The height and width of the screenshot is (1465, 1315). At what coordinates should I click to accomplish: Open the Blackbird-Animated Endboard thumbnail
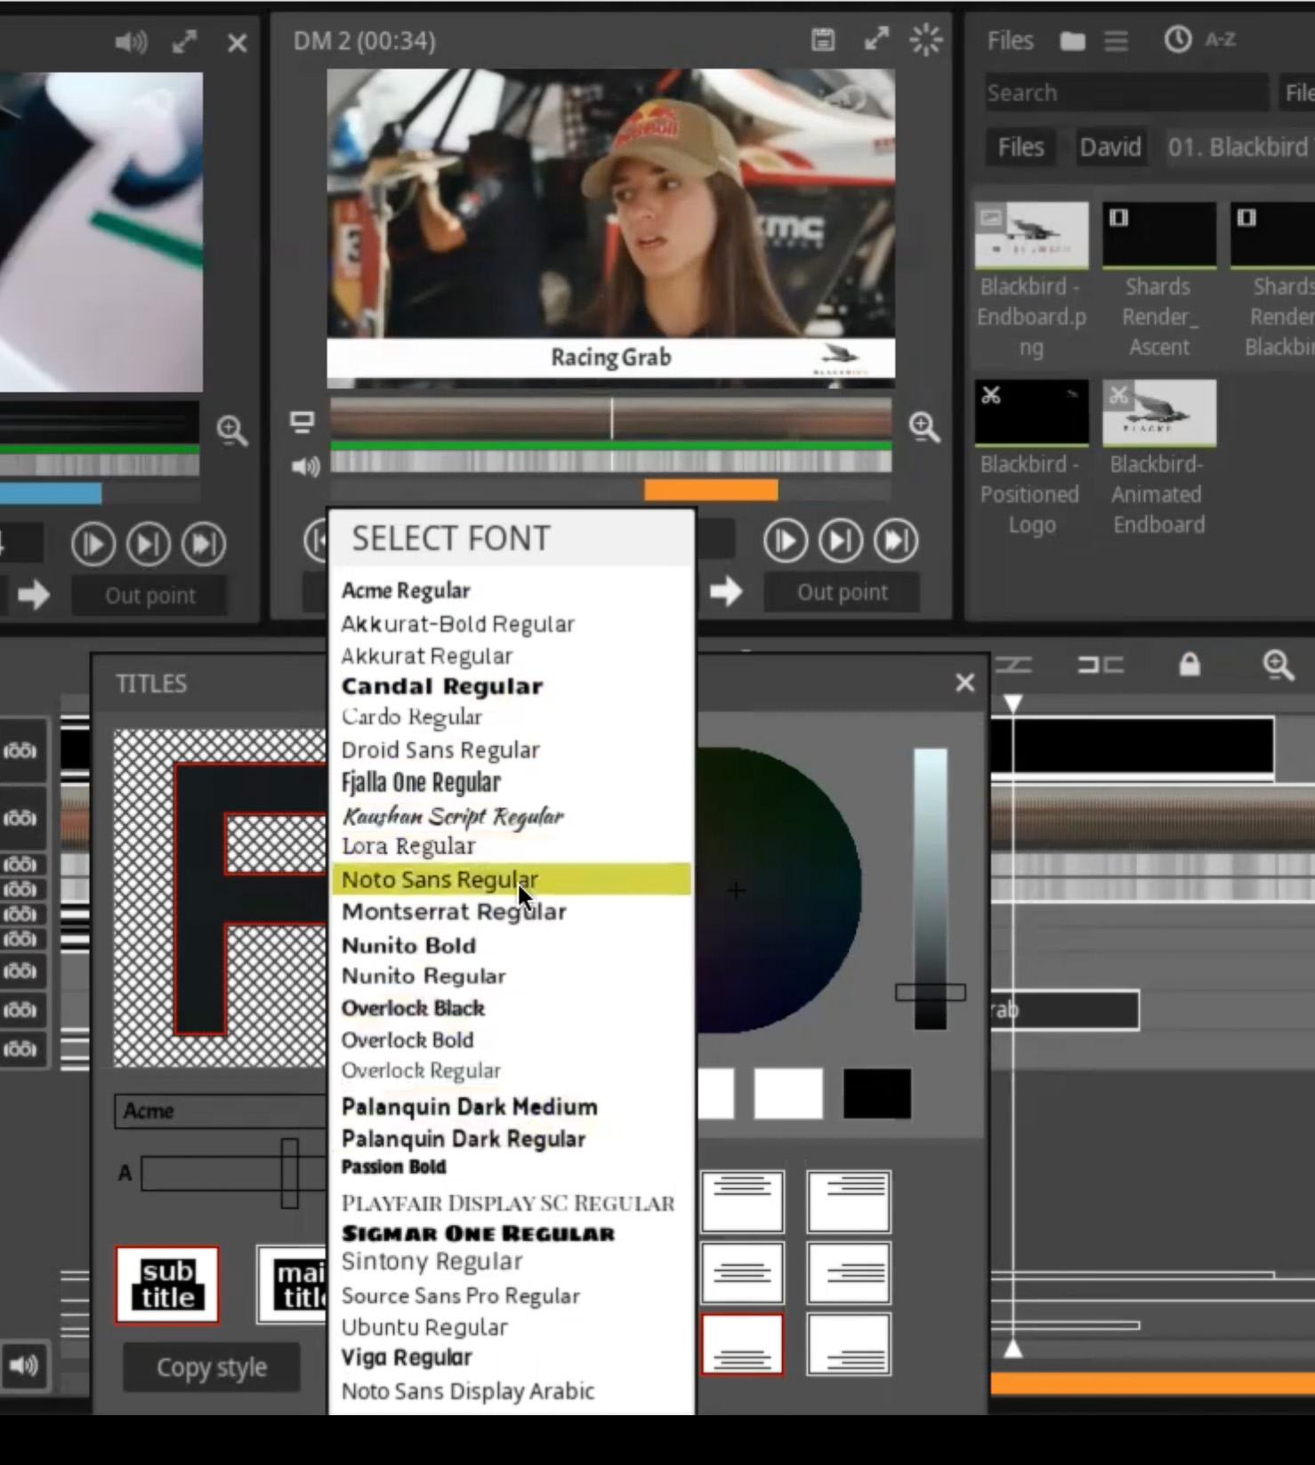tap(1158, 414)
